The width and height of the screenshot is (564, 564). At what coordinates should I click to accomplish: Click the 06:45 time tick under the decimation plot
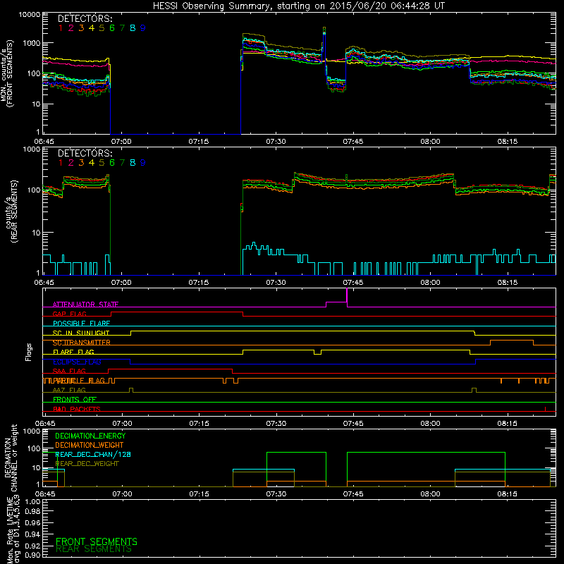pyautogui.click(x=45, y=494)
